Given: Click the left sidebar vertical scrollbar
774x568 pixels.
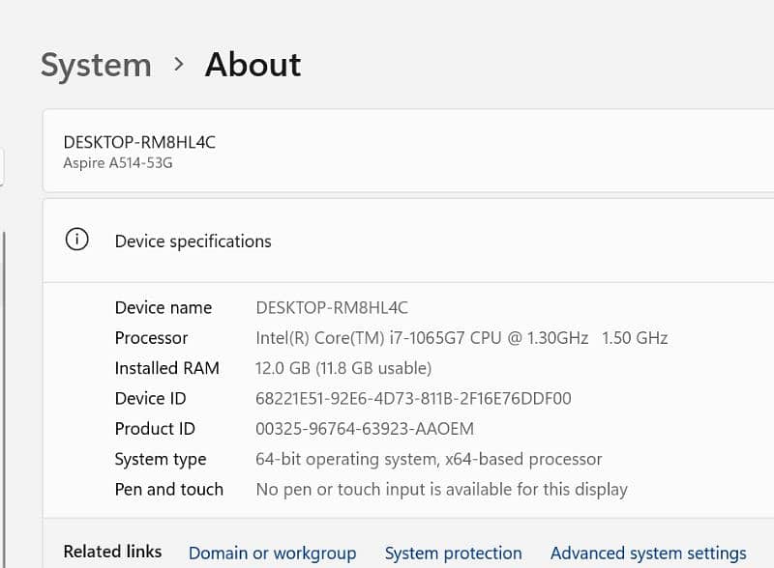Looking at the screenshot, I should click(3, 386).
